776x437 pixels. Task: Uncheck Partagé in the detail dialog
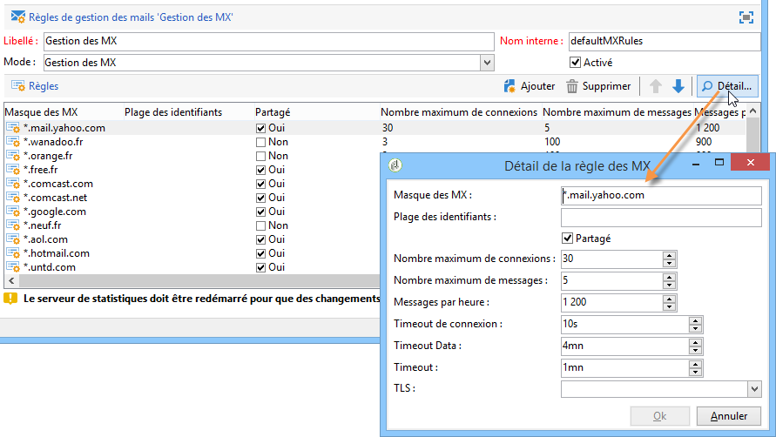(567, 239)
